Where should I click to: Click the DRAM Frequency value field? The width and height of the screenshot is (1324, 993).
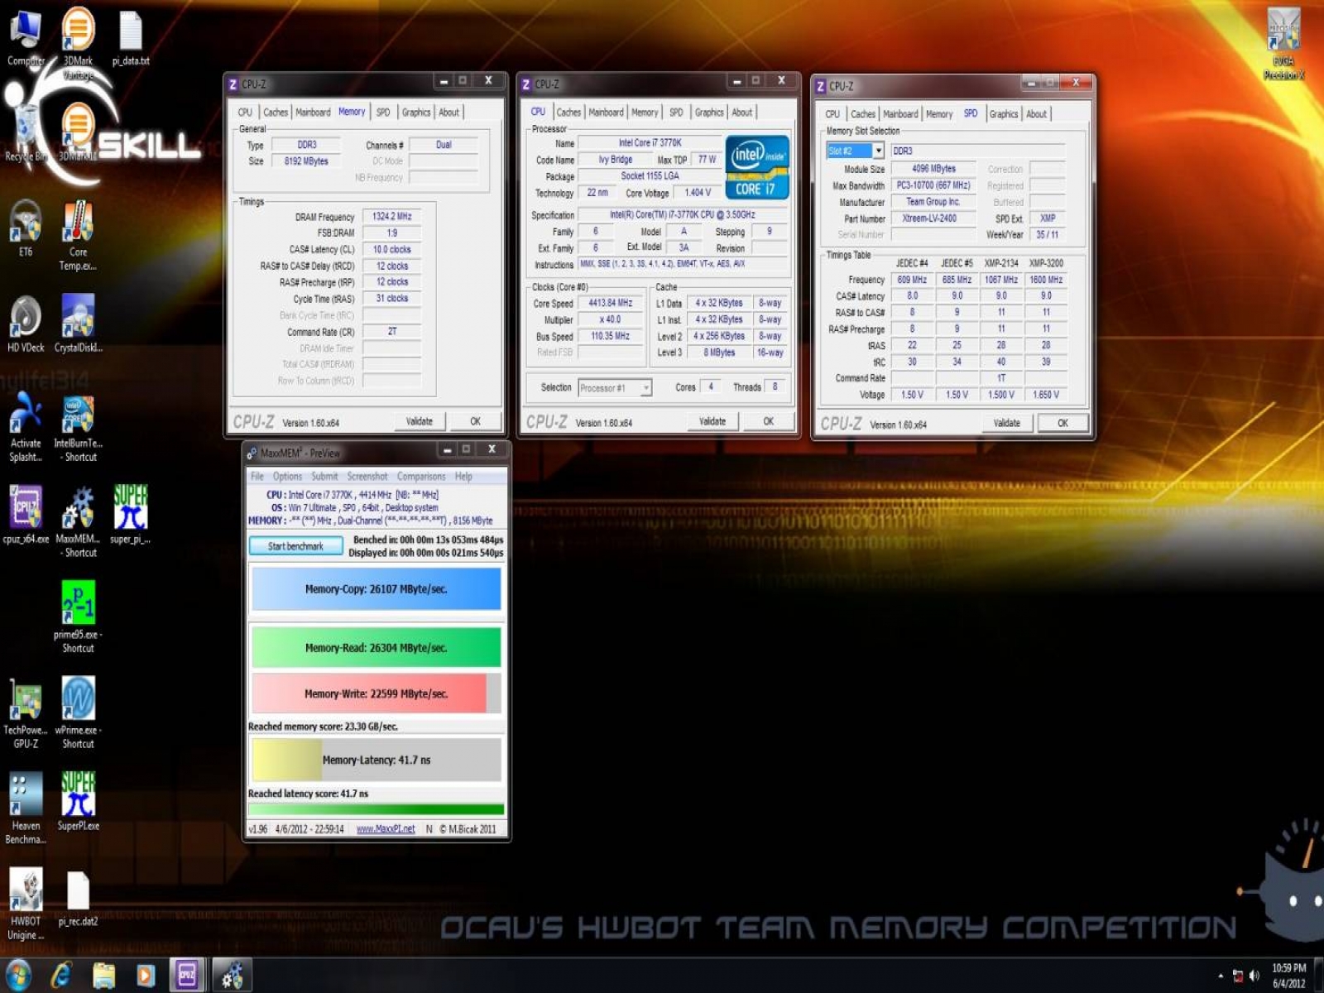pyautogui.click(x=392, y=216)
